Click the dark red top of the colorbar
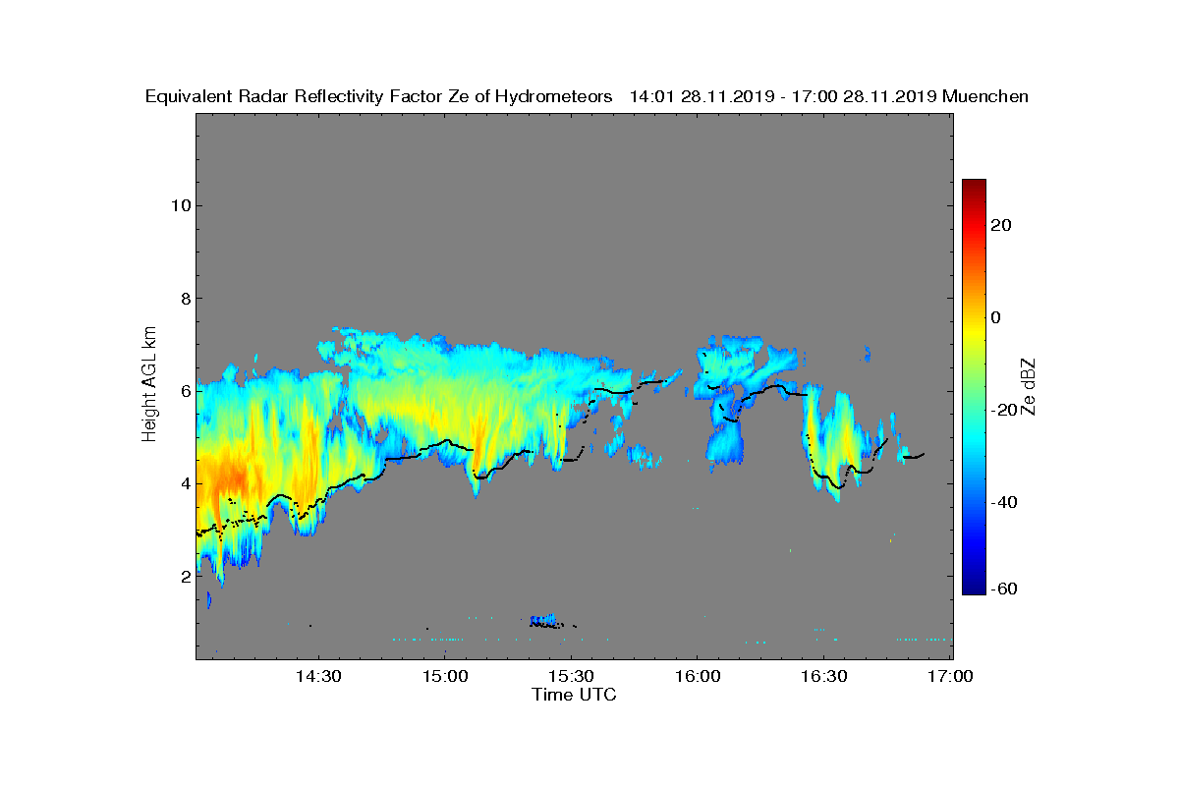 (974, 185)
